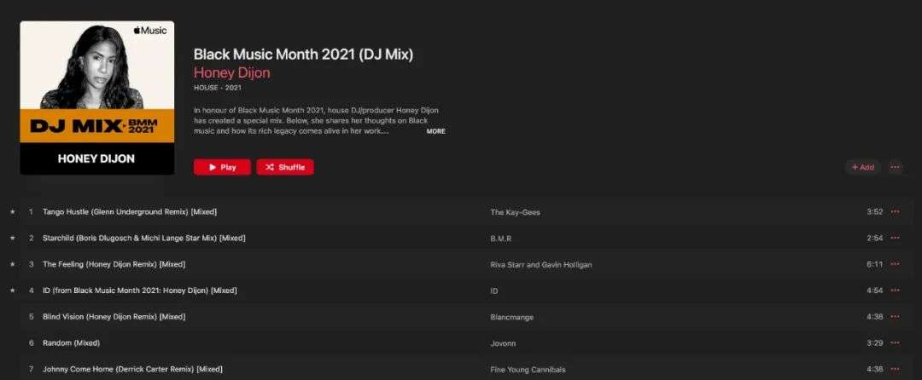
Task: Click the album description paragraph
Action: click(317, 121)
